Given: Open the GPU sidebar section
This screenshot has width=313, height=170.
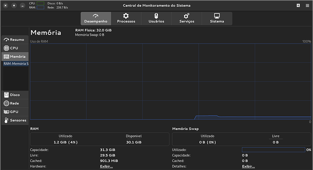Looking at the screenshot, I should tap(15, 112).
